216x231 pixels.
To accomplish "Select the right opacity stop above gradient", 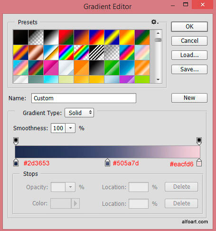I will click(x=199, y=141).
